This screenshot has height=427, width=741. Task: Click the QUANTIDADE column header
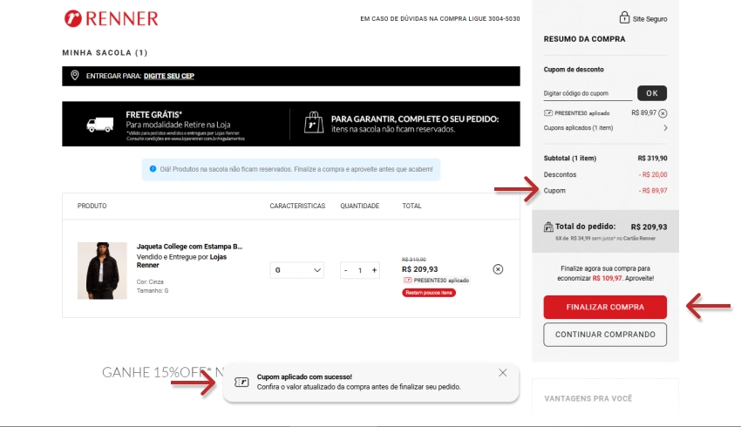pos(360,206)
